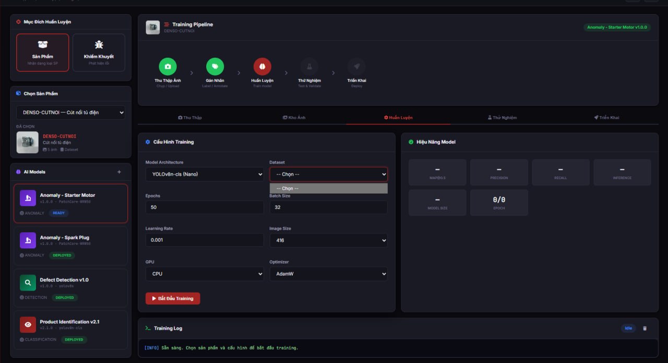Click the MAP@0.5 metric card

(437, 172)
